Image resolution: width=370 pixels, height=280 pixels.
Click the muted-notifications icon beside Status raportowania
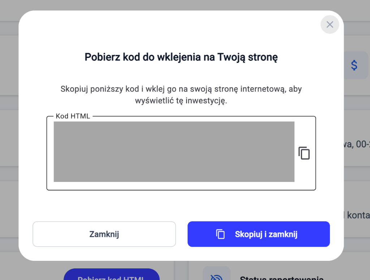coord(216,275)
